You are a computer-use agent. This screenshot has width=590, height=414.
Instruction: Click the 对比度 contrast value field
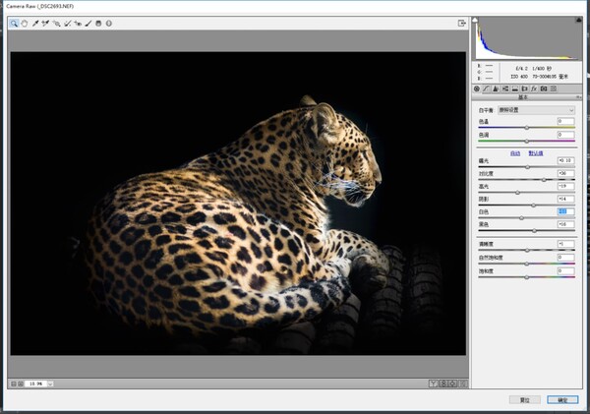point(566,173)
